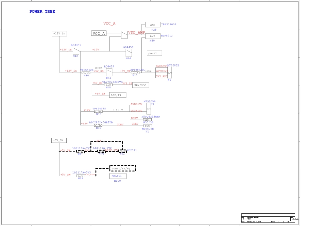Click the +5V_SW source box
The width and height of the screenshot is (323, 229).
tap(59, 140)
